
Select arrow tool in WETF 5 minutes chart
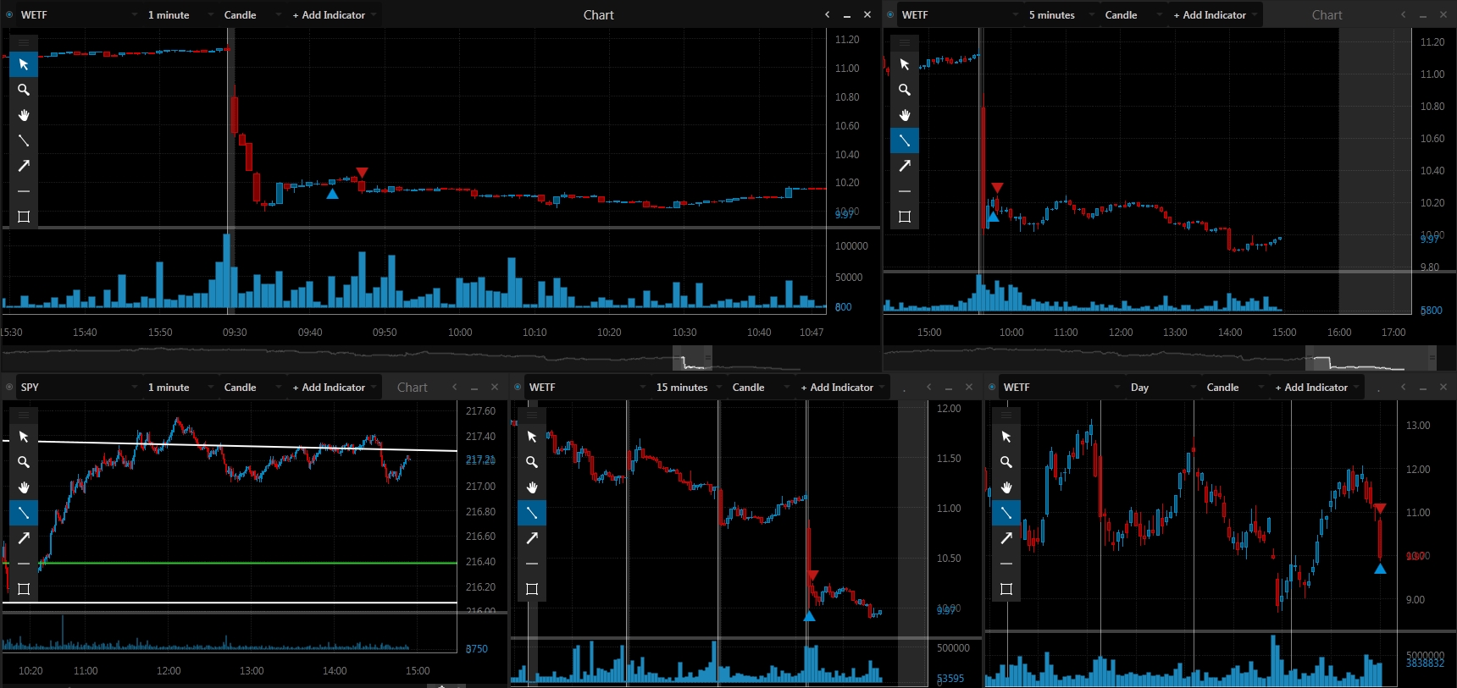coord(905,166)
